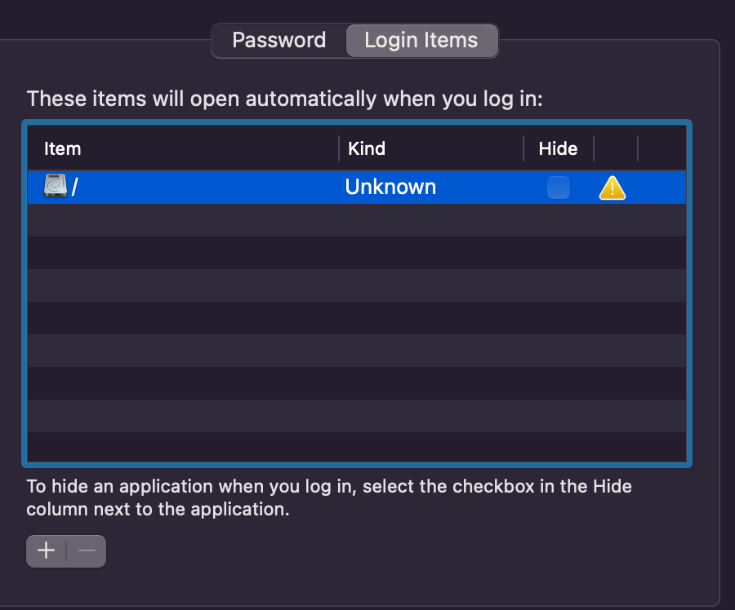Select the "/" login item name

pyautogui.click(x=75, y=188)
